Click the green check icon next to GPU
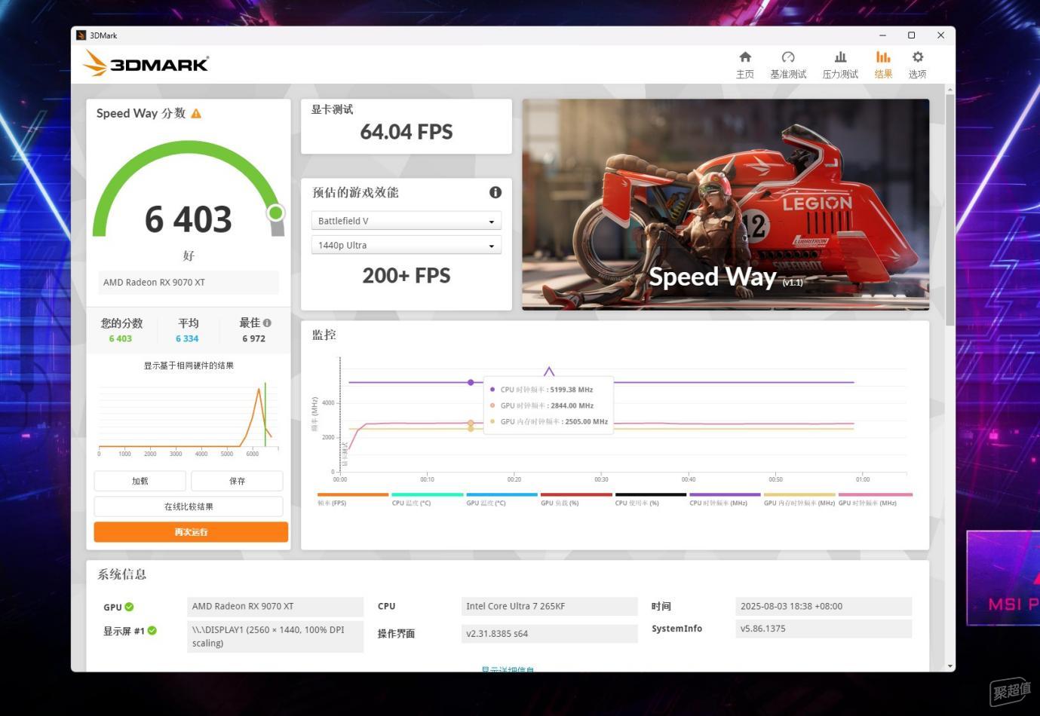 click(x=129, y=607)
